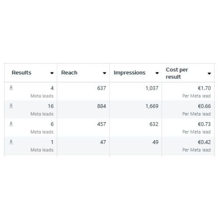Open the Cost per result dropdown arrow
Viewport: 219px width, 219px height.
[x=209, y=73]
